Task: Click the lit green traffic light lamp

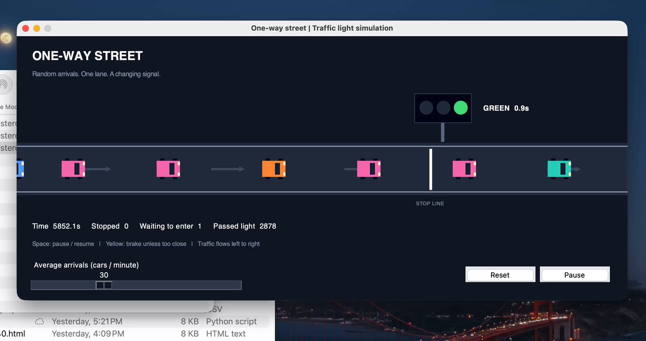Action: point(461,108)
